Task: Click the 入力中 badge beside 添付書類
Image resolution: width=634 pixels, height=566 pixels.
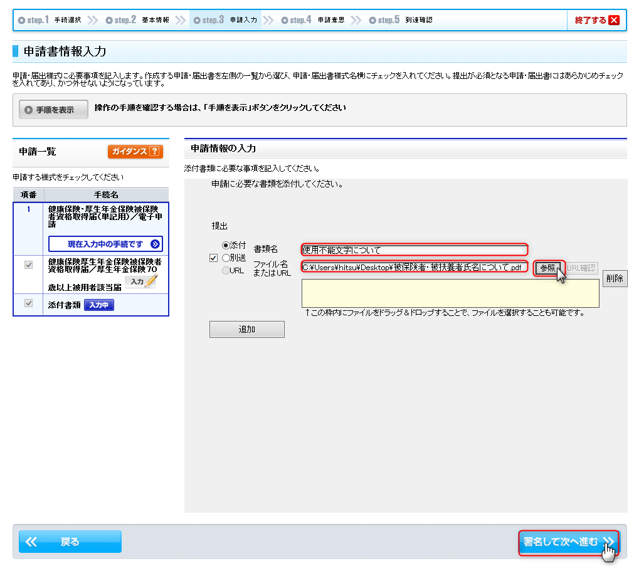Action: [x=99, y=305]
